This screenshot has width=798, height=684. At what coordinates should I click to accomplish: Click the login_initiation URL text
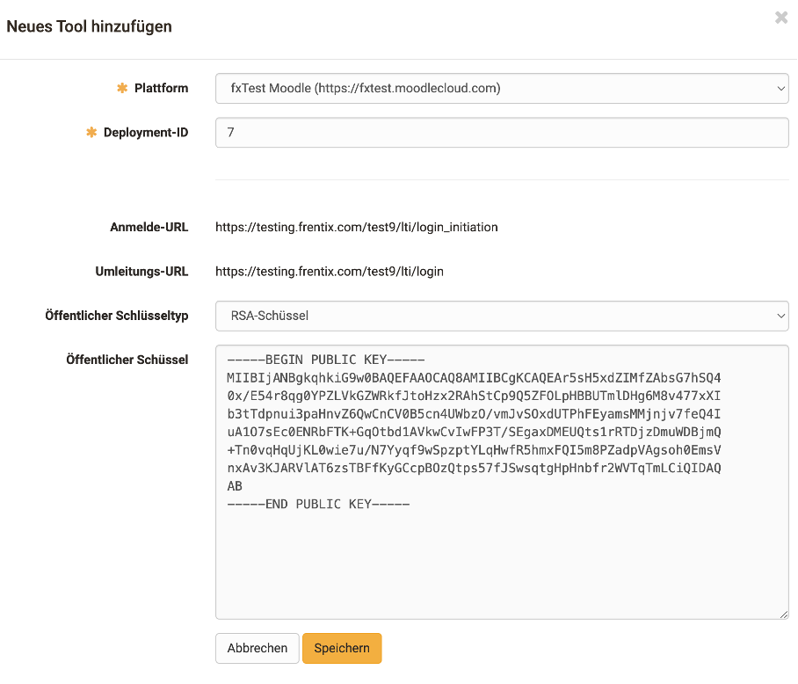357,227
